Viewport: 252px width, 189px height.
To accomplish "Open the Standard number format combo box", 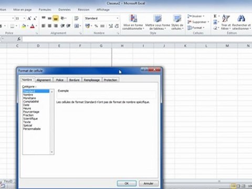I will coord(101,18).
